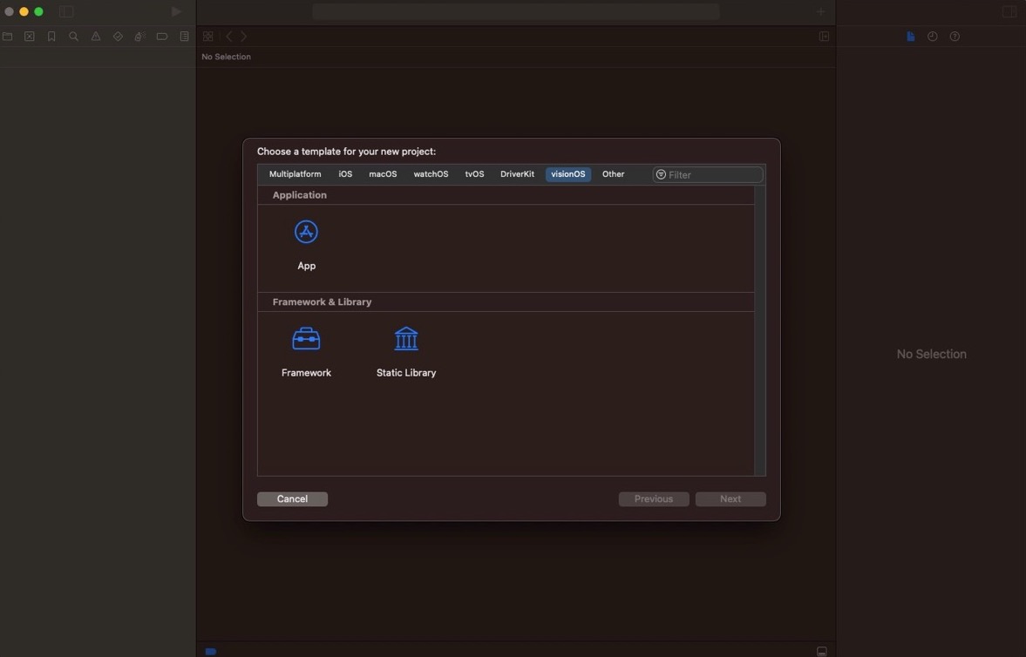Click the add editor split icon
The image size is (1026, 657).
(x=825, y=37)
